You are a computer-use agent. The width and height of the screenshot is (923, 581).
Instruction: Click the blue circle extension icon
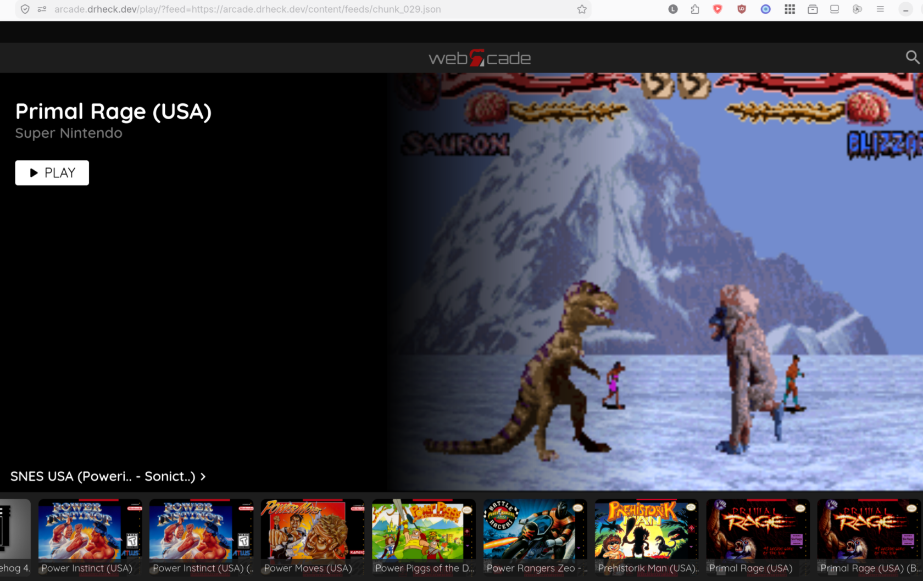[x=765, y=9]
